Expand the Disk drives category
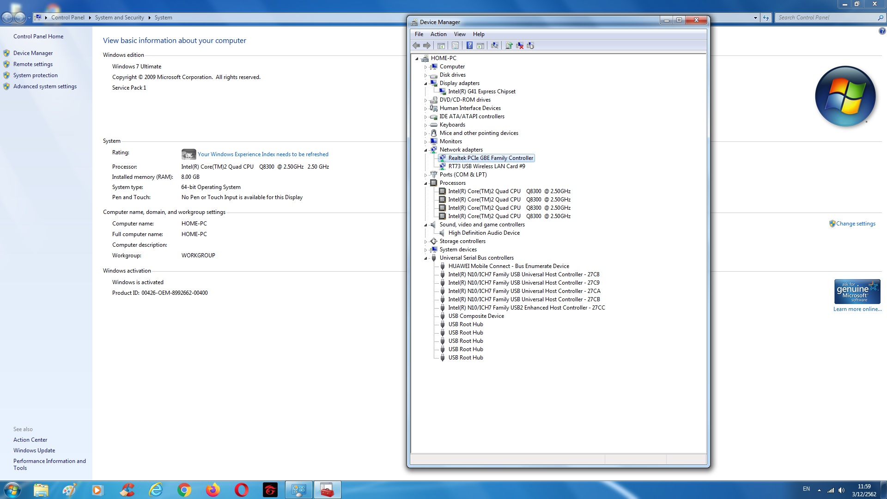Image resolution: width=887 pixels, height=499 pixels. 425,75
